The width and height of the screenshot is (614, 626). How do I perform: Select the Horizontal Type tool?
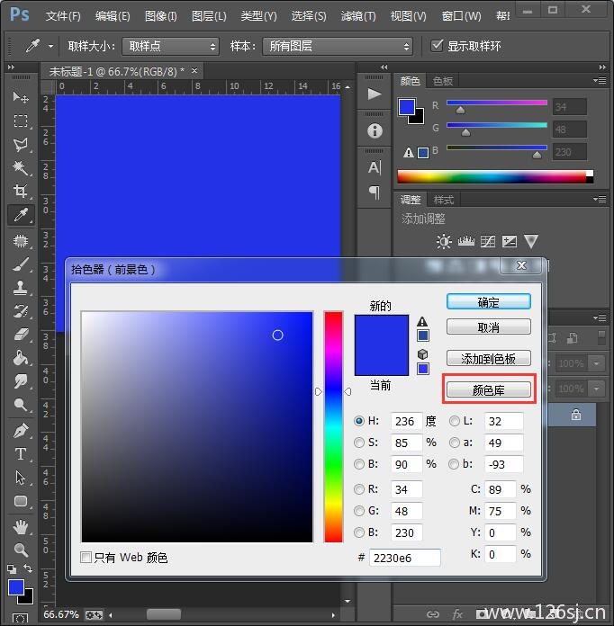tap(21, 454)
